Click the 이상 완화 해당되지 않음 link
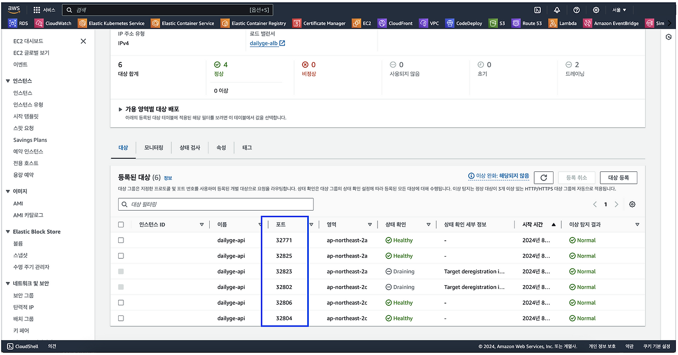This screenshot has width=678, height=355. [498, 176]
